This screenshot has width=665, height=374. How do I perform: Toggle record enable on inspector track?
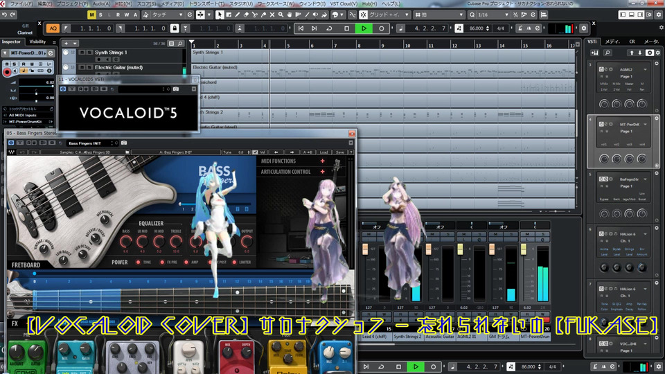tap(7, 73)
